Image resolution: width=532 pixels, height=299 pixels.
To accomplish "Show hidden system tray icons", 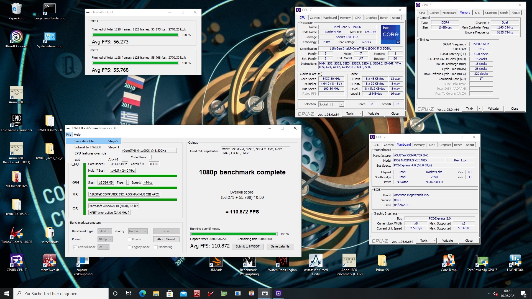I will [x=489, y=293].
